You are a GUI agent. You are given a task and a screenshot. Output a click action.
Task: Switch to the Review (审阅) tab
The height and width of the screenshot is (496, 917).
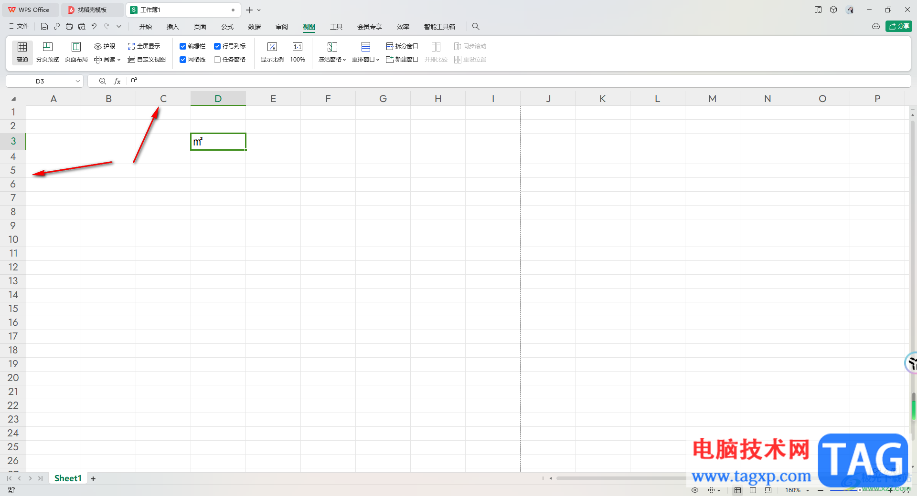(282, 27)
